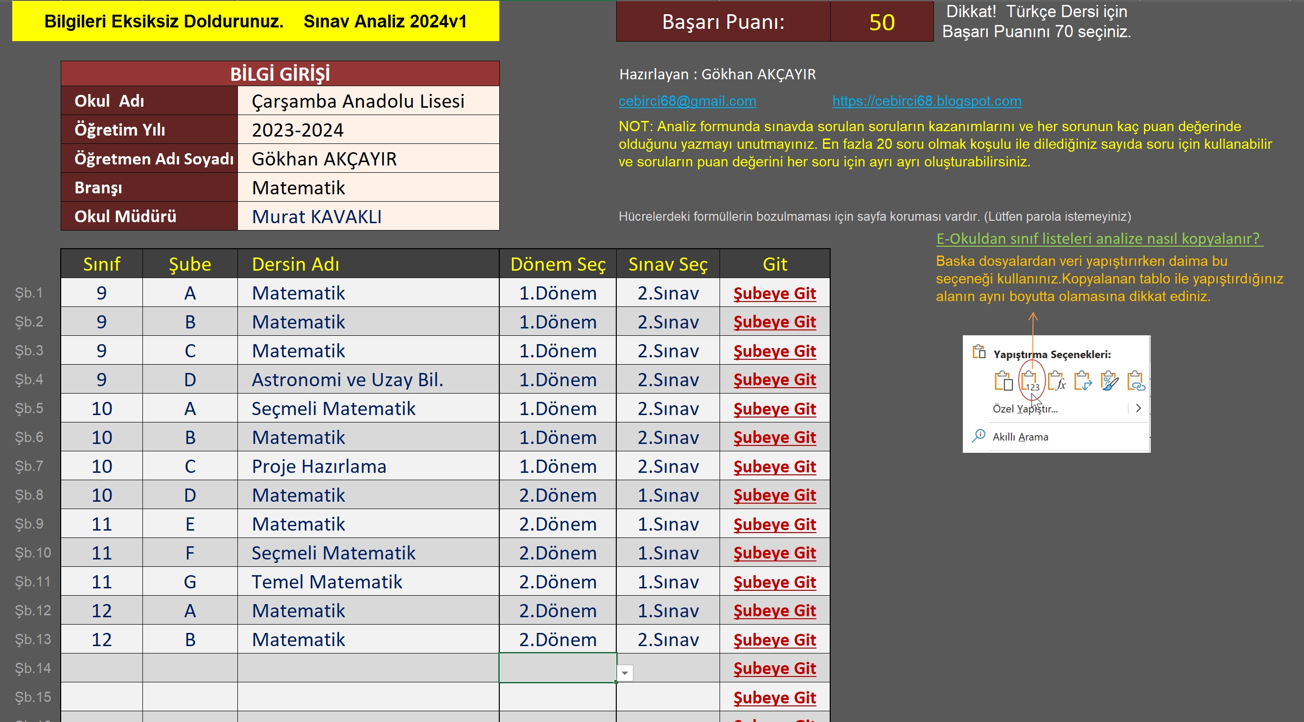Open E-Okuldan sınıf listeleri help link
The height and width of the screenshot is (722, 1304).
[x=1098, y=239]
